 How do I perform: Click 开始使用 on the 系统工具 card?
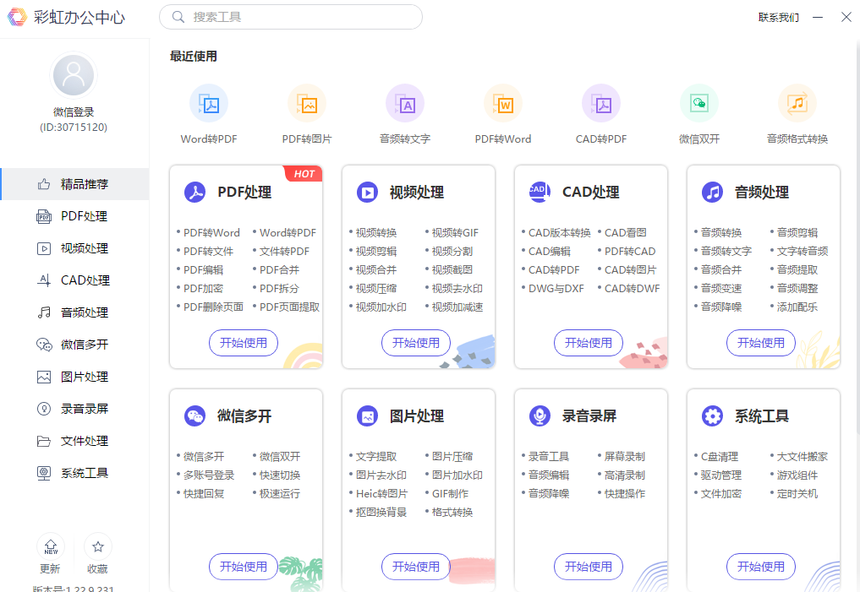(761, 567)
